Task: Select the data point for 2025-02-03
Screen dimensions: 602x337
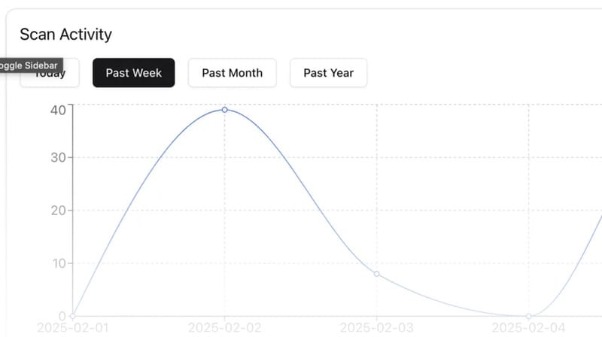Action: coord(376,274)
